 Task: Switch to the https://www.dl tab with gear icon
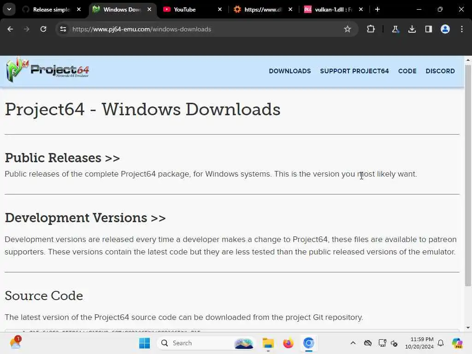263,9
